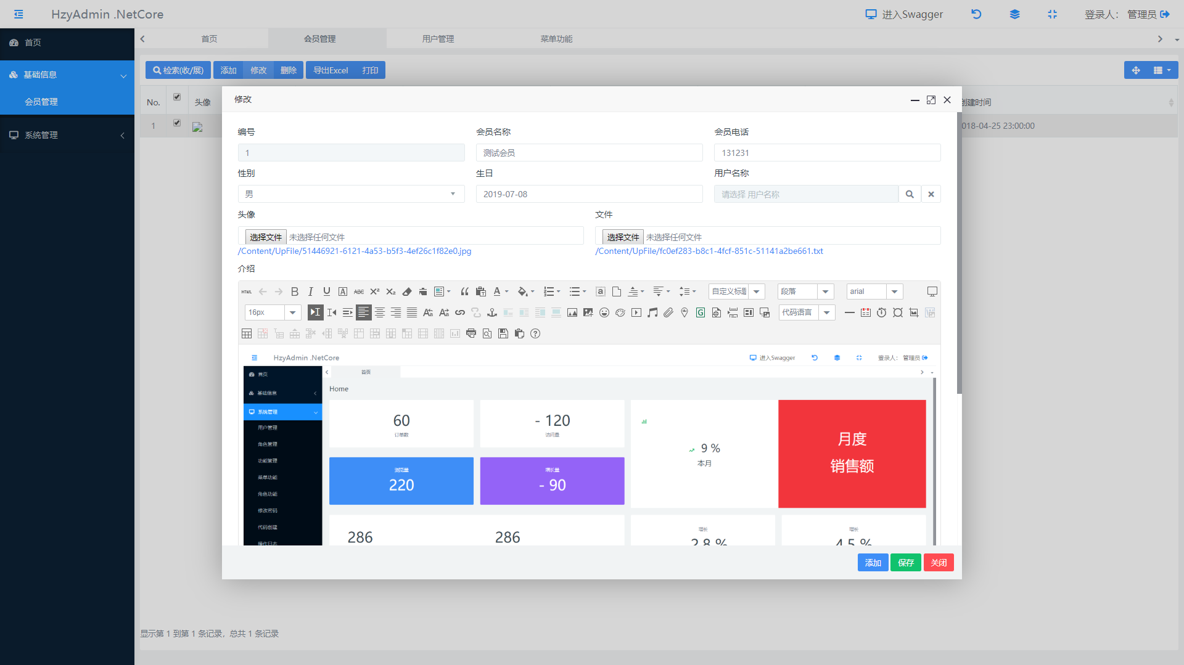The width and height of the screenshot is (1184, 665).
Task: Toggle justify-align paragraph button
Action: pyautogui.click(x=412, y=312)
